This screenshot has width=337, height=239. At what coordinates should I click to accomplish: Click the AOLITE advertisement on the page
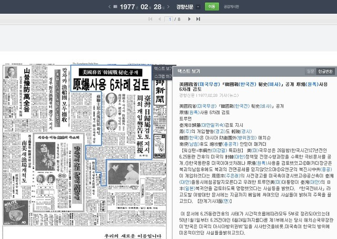tap(16, 213)
